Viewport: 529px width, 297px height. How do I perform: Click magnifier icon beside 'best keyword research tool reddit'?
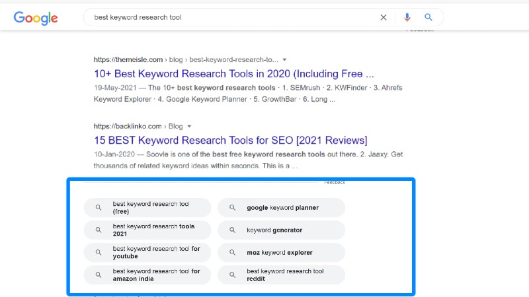[x=233, y=275]
